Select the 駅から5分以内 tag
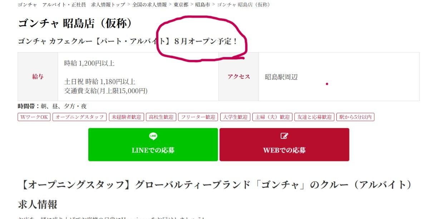The image size is (429, 219). pos(355,117)
